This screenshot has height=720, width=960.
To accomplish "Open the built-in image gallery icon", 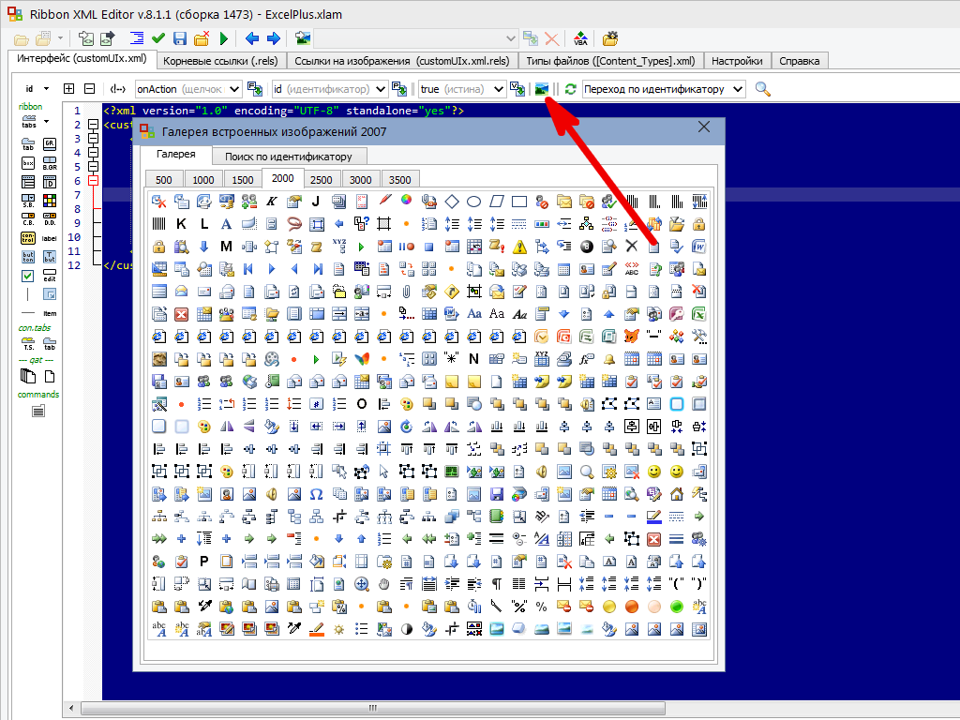I will pyautogui.click(x=542, y=89).
